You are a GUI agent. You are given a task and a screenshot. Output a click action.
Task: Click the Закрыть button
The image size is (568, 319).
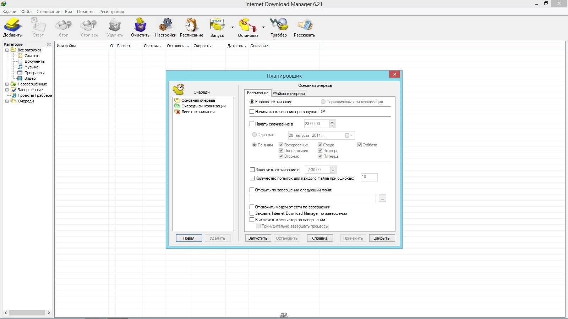[382, 238]
